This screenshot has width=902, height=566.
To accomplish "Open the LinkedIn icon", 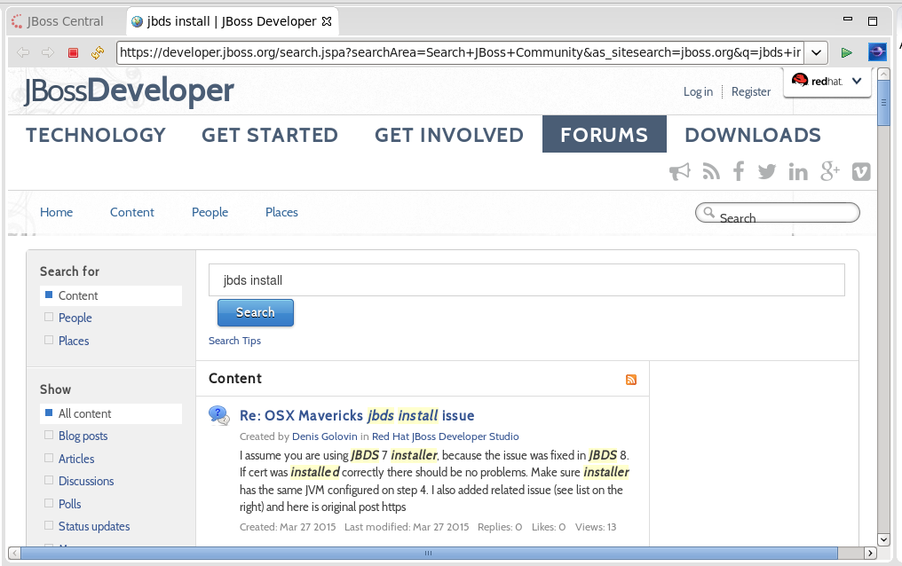I will [798, 171].
